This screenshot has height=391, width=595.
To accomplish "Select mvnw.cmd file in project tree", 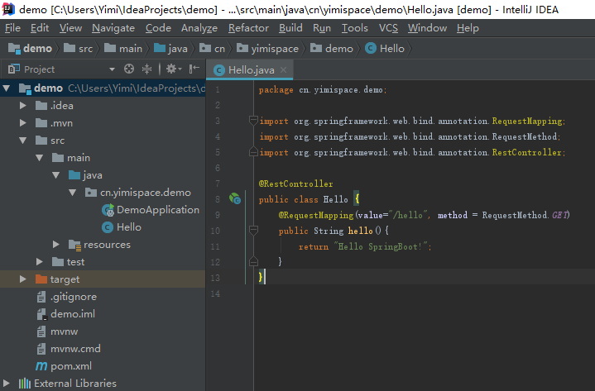I will coord(75,349).
